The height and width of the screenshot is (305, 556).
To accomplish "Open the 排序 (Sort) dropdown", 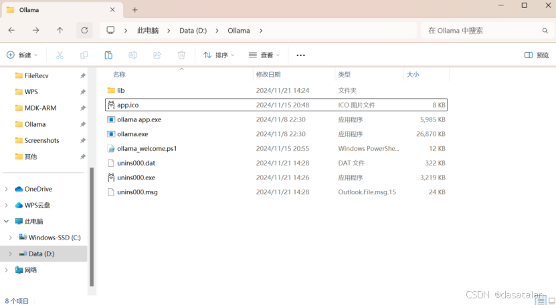I will pyautogui.click(x=218, y=55).
